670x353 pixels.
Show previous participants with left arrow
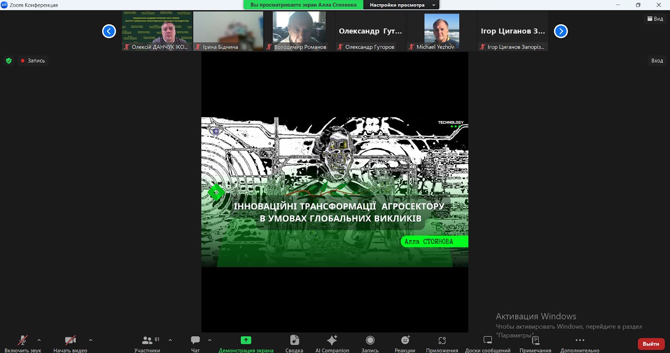coord(109,31)
